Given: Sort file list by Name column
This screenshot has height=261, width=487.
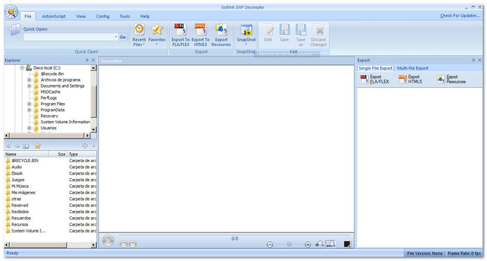Looking at the screenshot, I should 26,154.
